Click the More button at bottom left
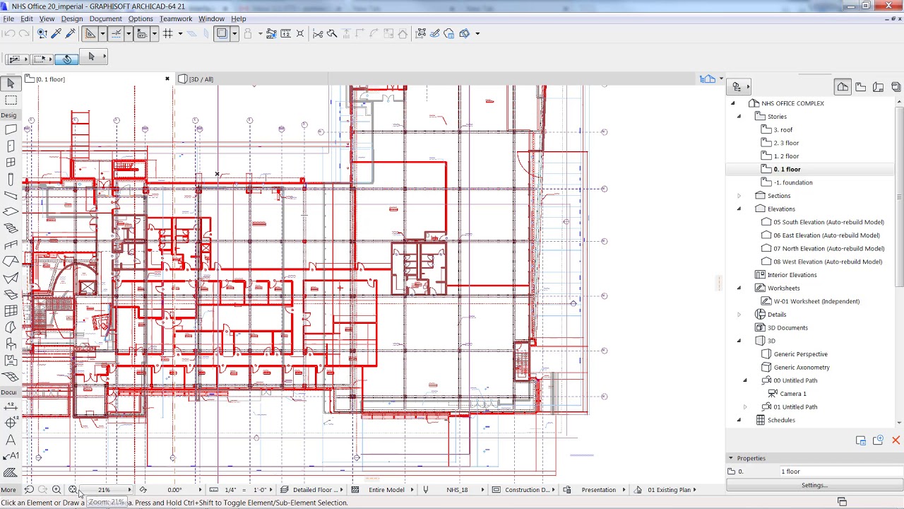Viewport: 904px width, 509px height. [8, 490]
